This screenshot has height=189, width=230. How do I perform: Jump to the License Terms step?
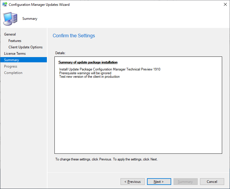15,54
